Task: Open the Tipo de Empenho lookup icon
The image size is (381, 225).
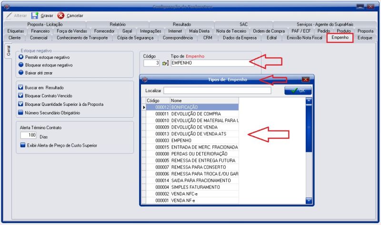Action: (165, 63)
